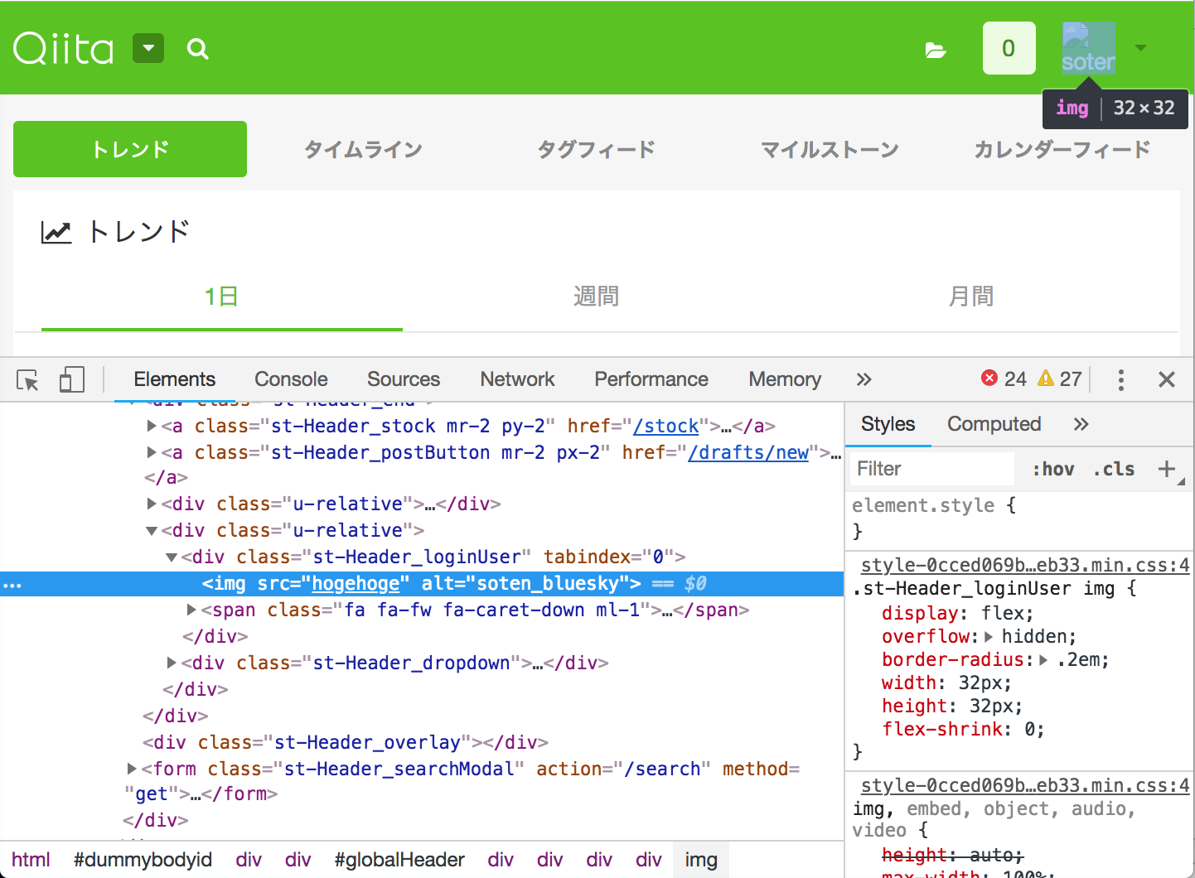This screenshot has height=878, width=1195.
Task: Toggle the .cls class editor pane
Action: (1113, 468)
